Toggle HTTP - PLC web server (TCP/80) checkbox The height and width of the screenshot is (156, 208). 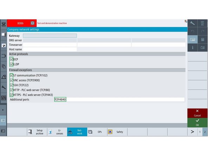(12, 90)
